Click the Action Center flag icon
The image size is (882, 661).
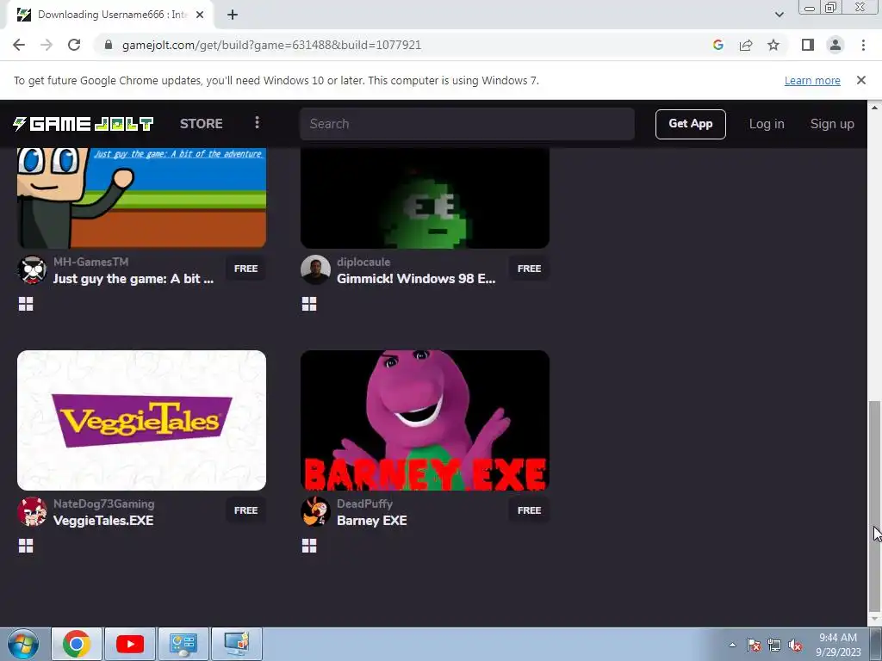(x=754, y=645)
